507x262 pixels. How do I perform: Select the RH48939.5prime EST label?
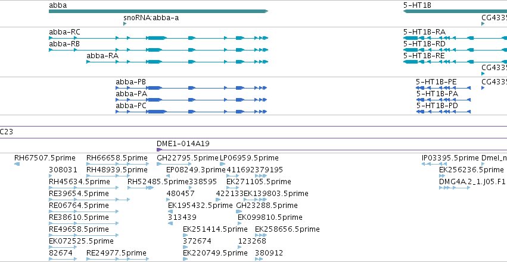coord(117,170)
